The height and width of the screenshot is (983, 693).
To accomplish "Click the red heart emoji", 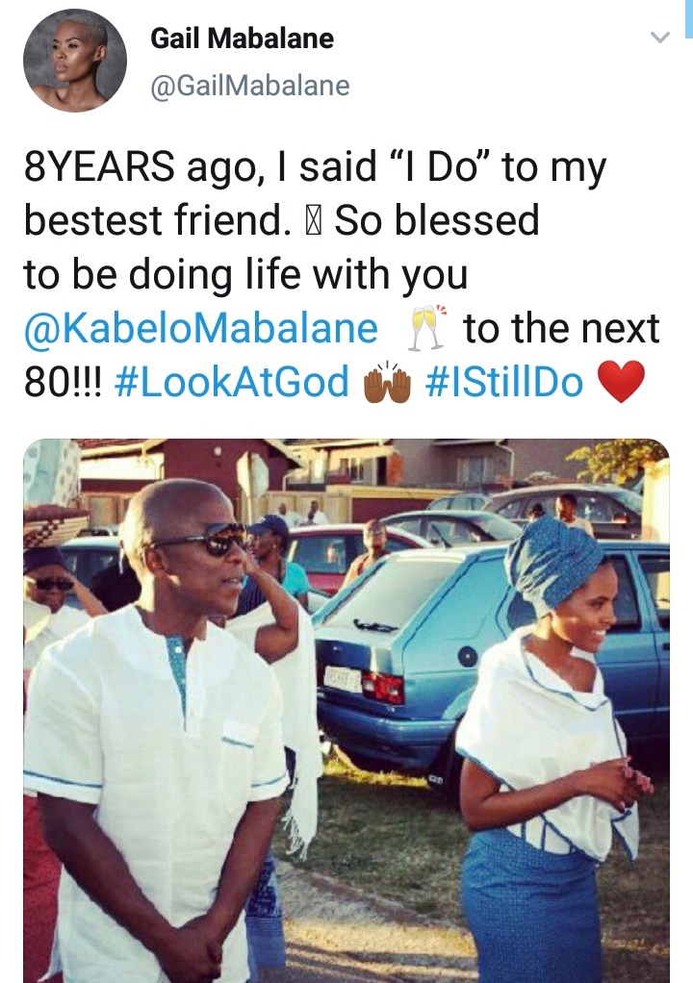I will pyautogui.click(x=621, y=381).
